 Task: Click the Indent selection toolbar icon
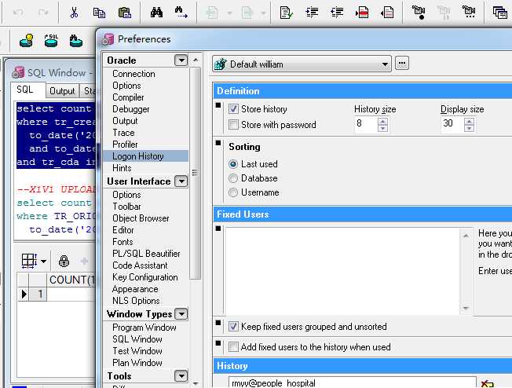pos(312,13)
